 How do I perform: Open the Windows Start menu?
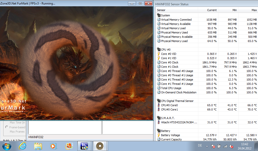(x=7, y=146)
